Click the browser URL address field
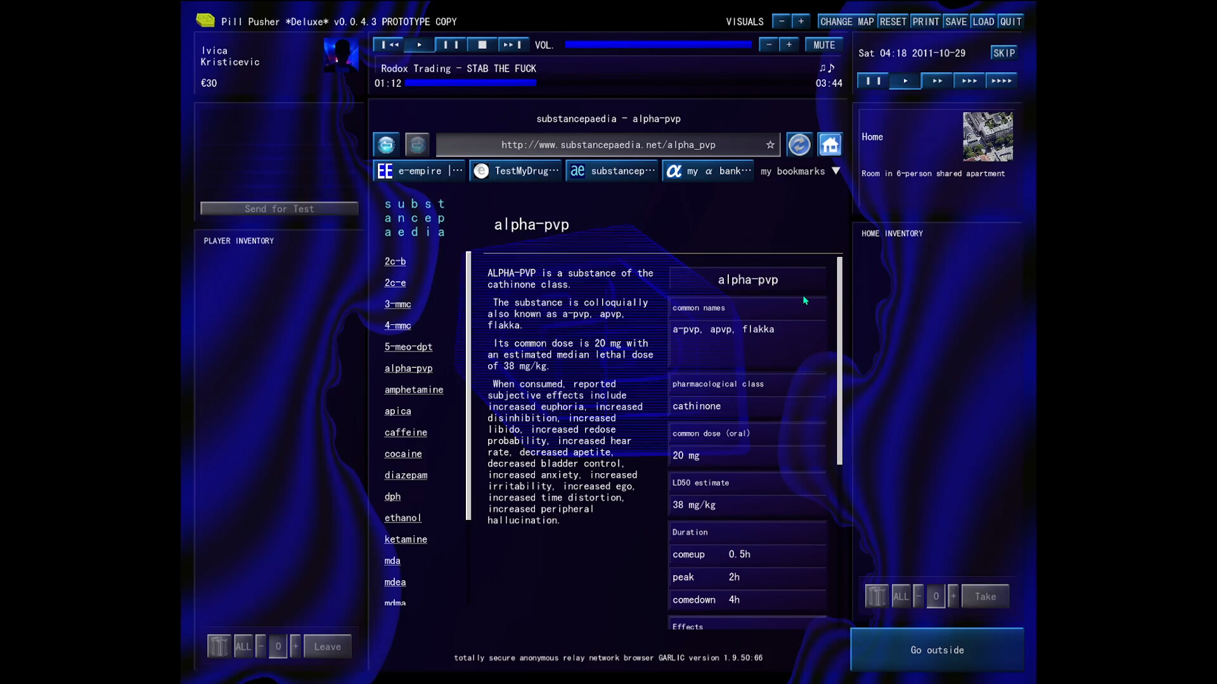 pos(608,145)
